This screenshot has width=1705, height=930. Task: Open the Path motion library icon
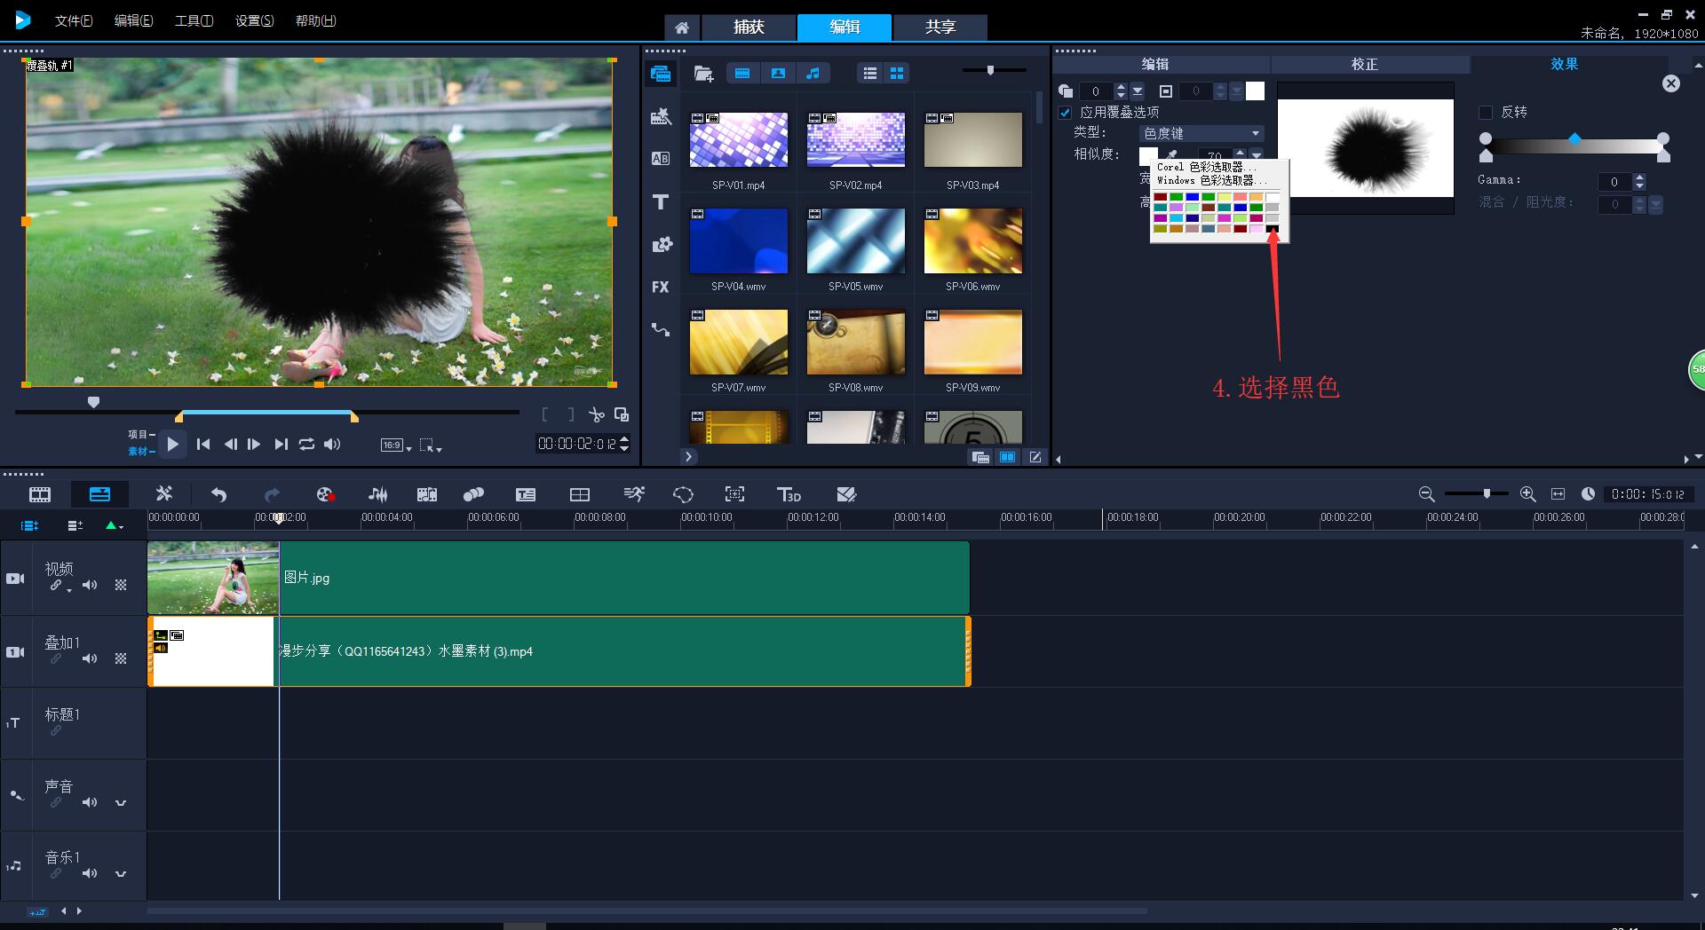point(661,329)
